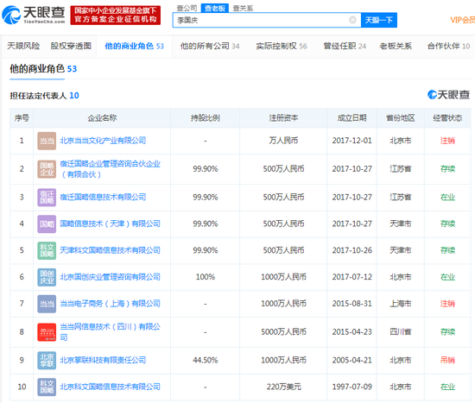This screenshot has height=403, width=475.
Task: Open the logo for 国略信息技术（天津）有限公司
Action: pos(47,224)
